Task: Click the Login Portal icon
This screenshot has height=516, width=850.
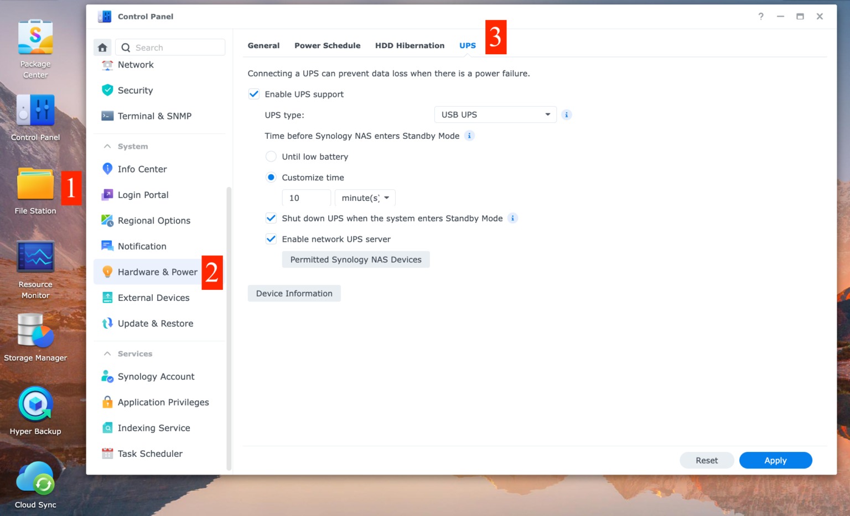Action: [107, 195]
